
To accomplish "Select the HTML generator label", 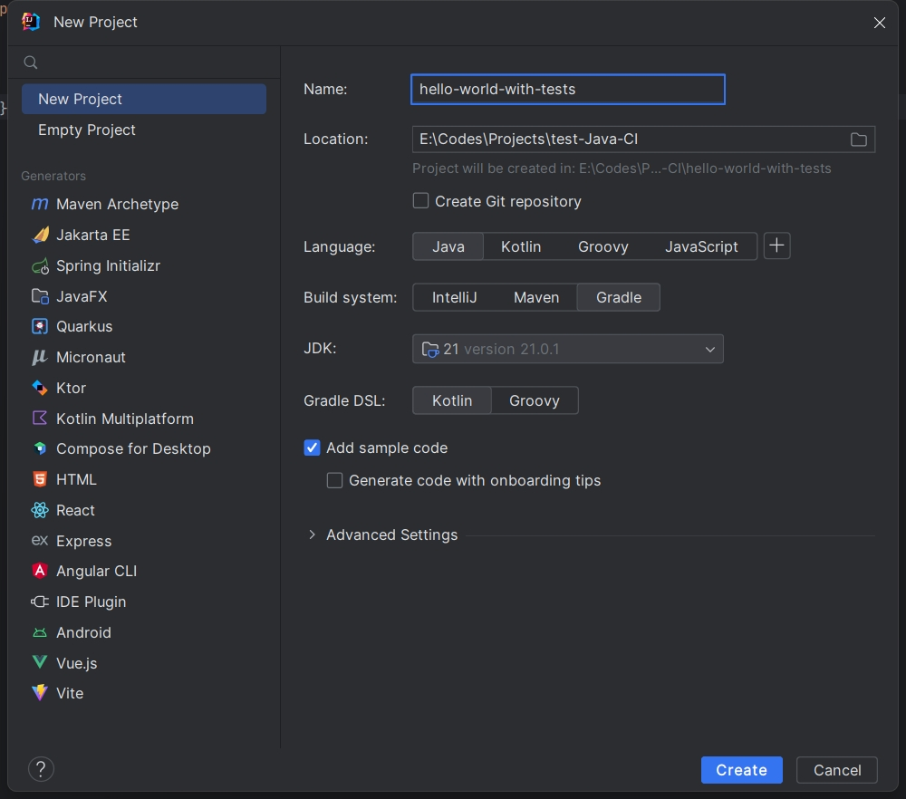I will pos(76,479).
